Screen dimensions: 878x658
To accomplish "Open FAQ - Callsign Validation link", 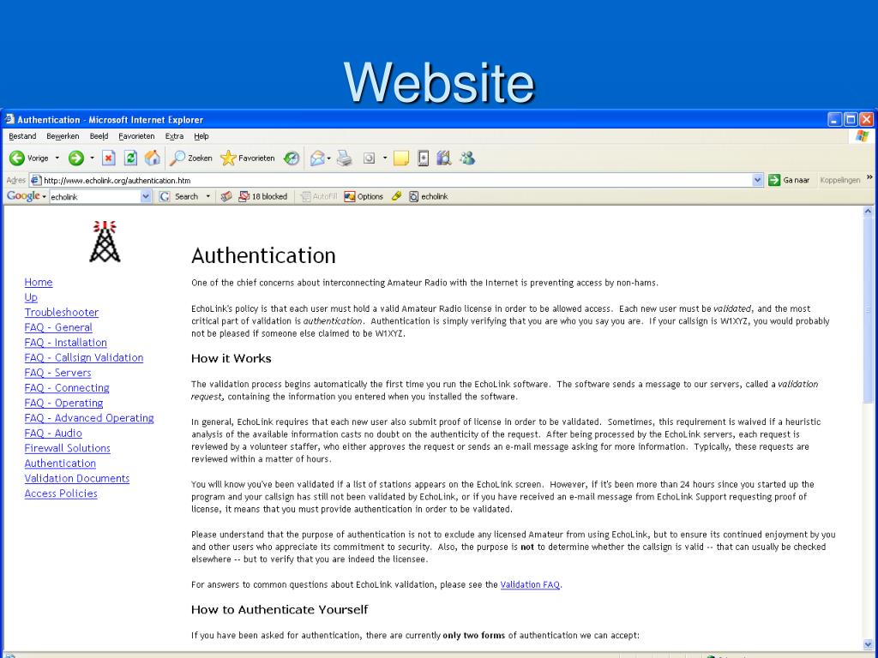I will pos(84,357).
